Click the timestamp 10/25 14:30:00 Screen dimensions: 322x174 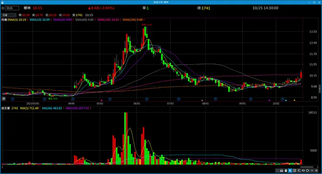pyautogui.click(x=265, y=8)
